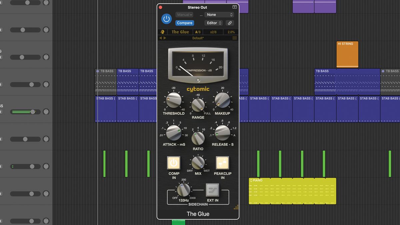Click the Release S knob
This screenshot has height=225, width=400.
(x=222, y=133)
